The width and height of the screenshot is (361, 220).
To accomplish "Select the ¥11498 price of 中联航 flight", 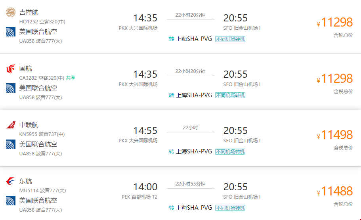I will coord(334,135).
